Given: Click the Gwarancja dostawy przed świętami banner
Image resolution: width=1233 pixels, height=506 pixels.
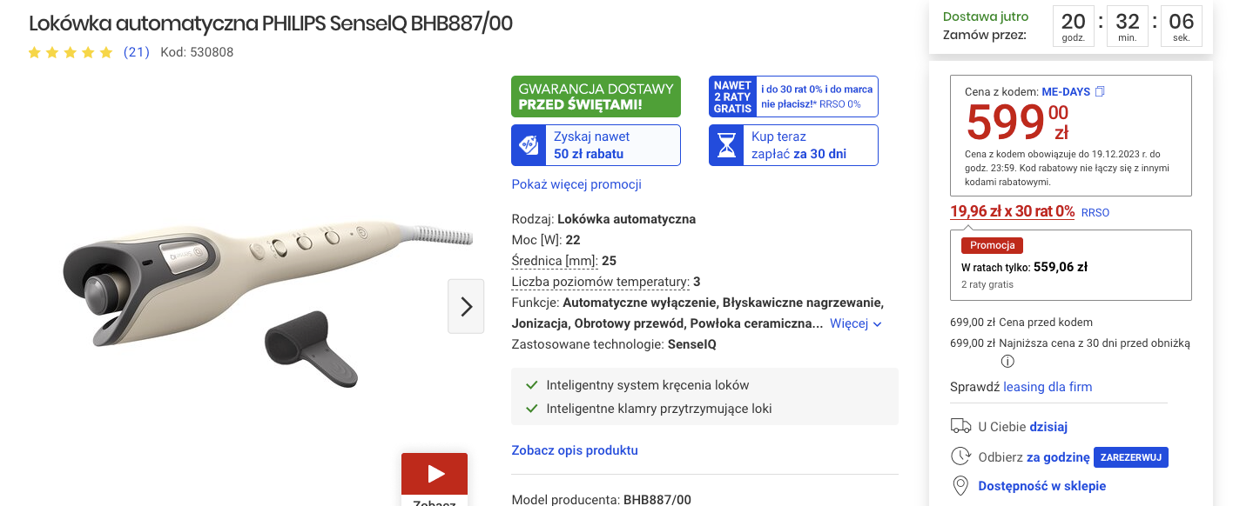Looking at the screenshot, I should point(596,97).
